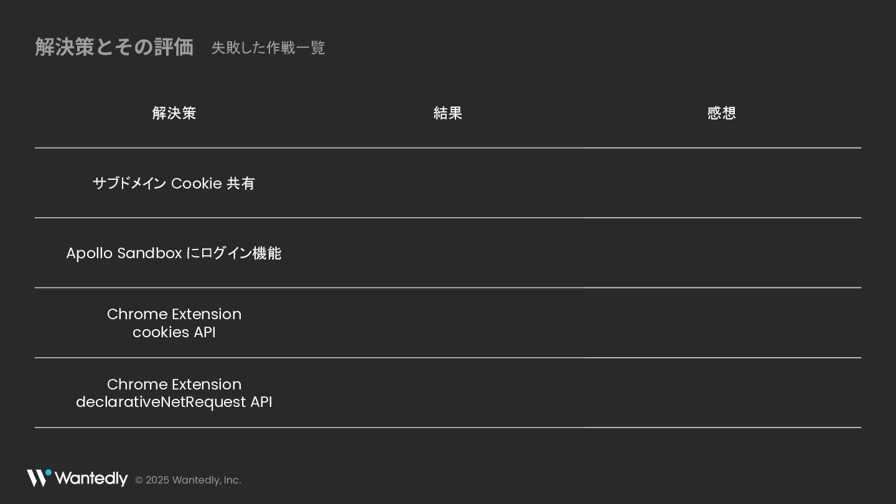Click empty 感想 cell in declarativeNetRequest API row
Image resolution: width=896 pixels, height=504 pixels.
pyautogui.click(x=722, y=393)
